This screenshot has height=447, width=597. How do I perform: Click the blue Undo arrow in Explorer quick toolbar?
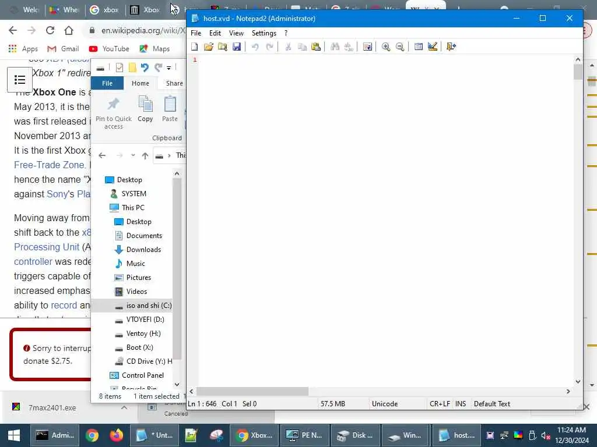145,68
